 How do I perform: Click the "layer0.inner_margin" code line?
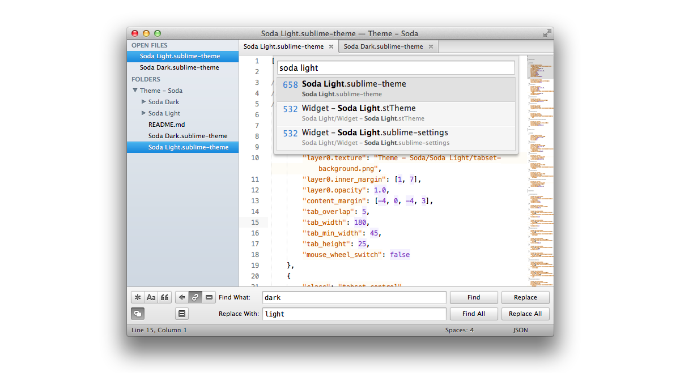coord(362,179)
